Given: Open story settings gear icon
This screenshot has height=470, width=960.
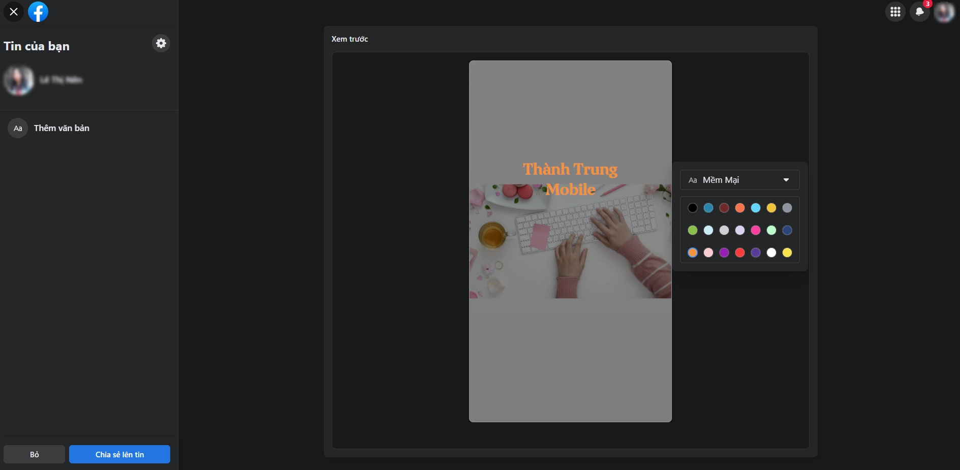Looking at the screenshot, I should point(161,43).
